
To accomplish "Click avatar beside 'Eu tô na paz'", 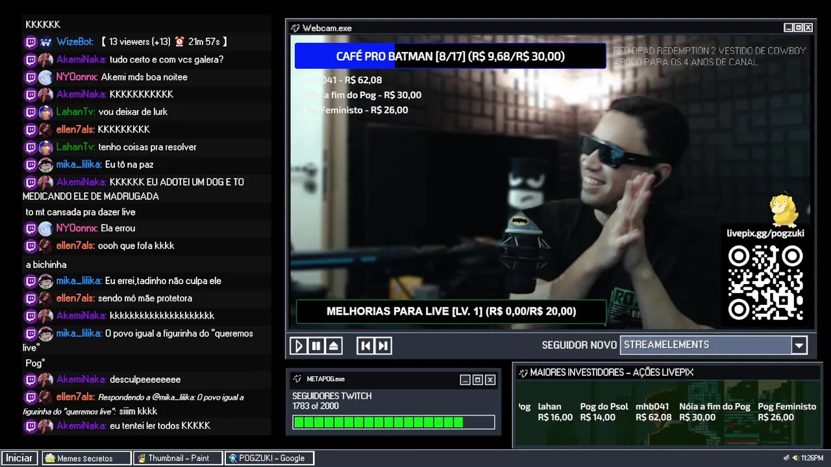I will point(45,165).
